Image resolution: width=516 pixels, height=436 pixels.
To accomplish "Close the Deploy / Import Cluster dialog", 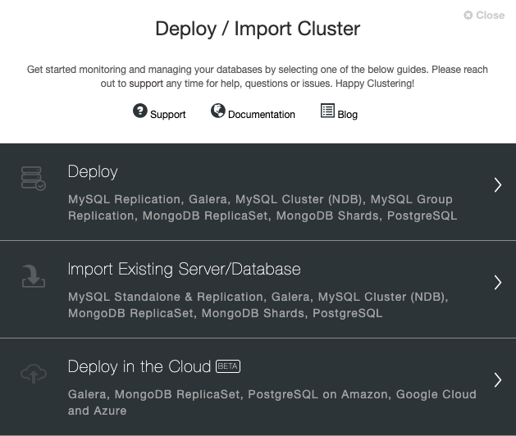I will coord(484,15).
